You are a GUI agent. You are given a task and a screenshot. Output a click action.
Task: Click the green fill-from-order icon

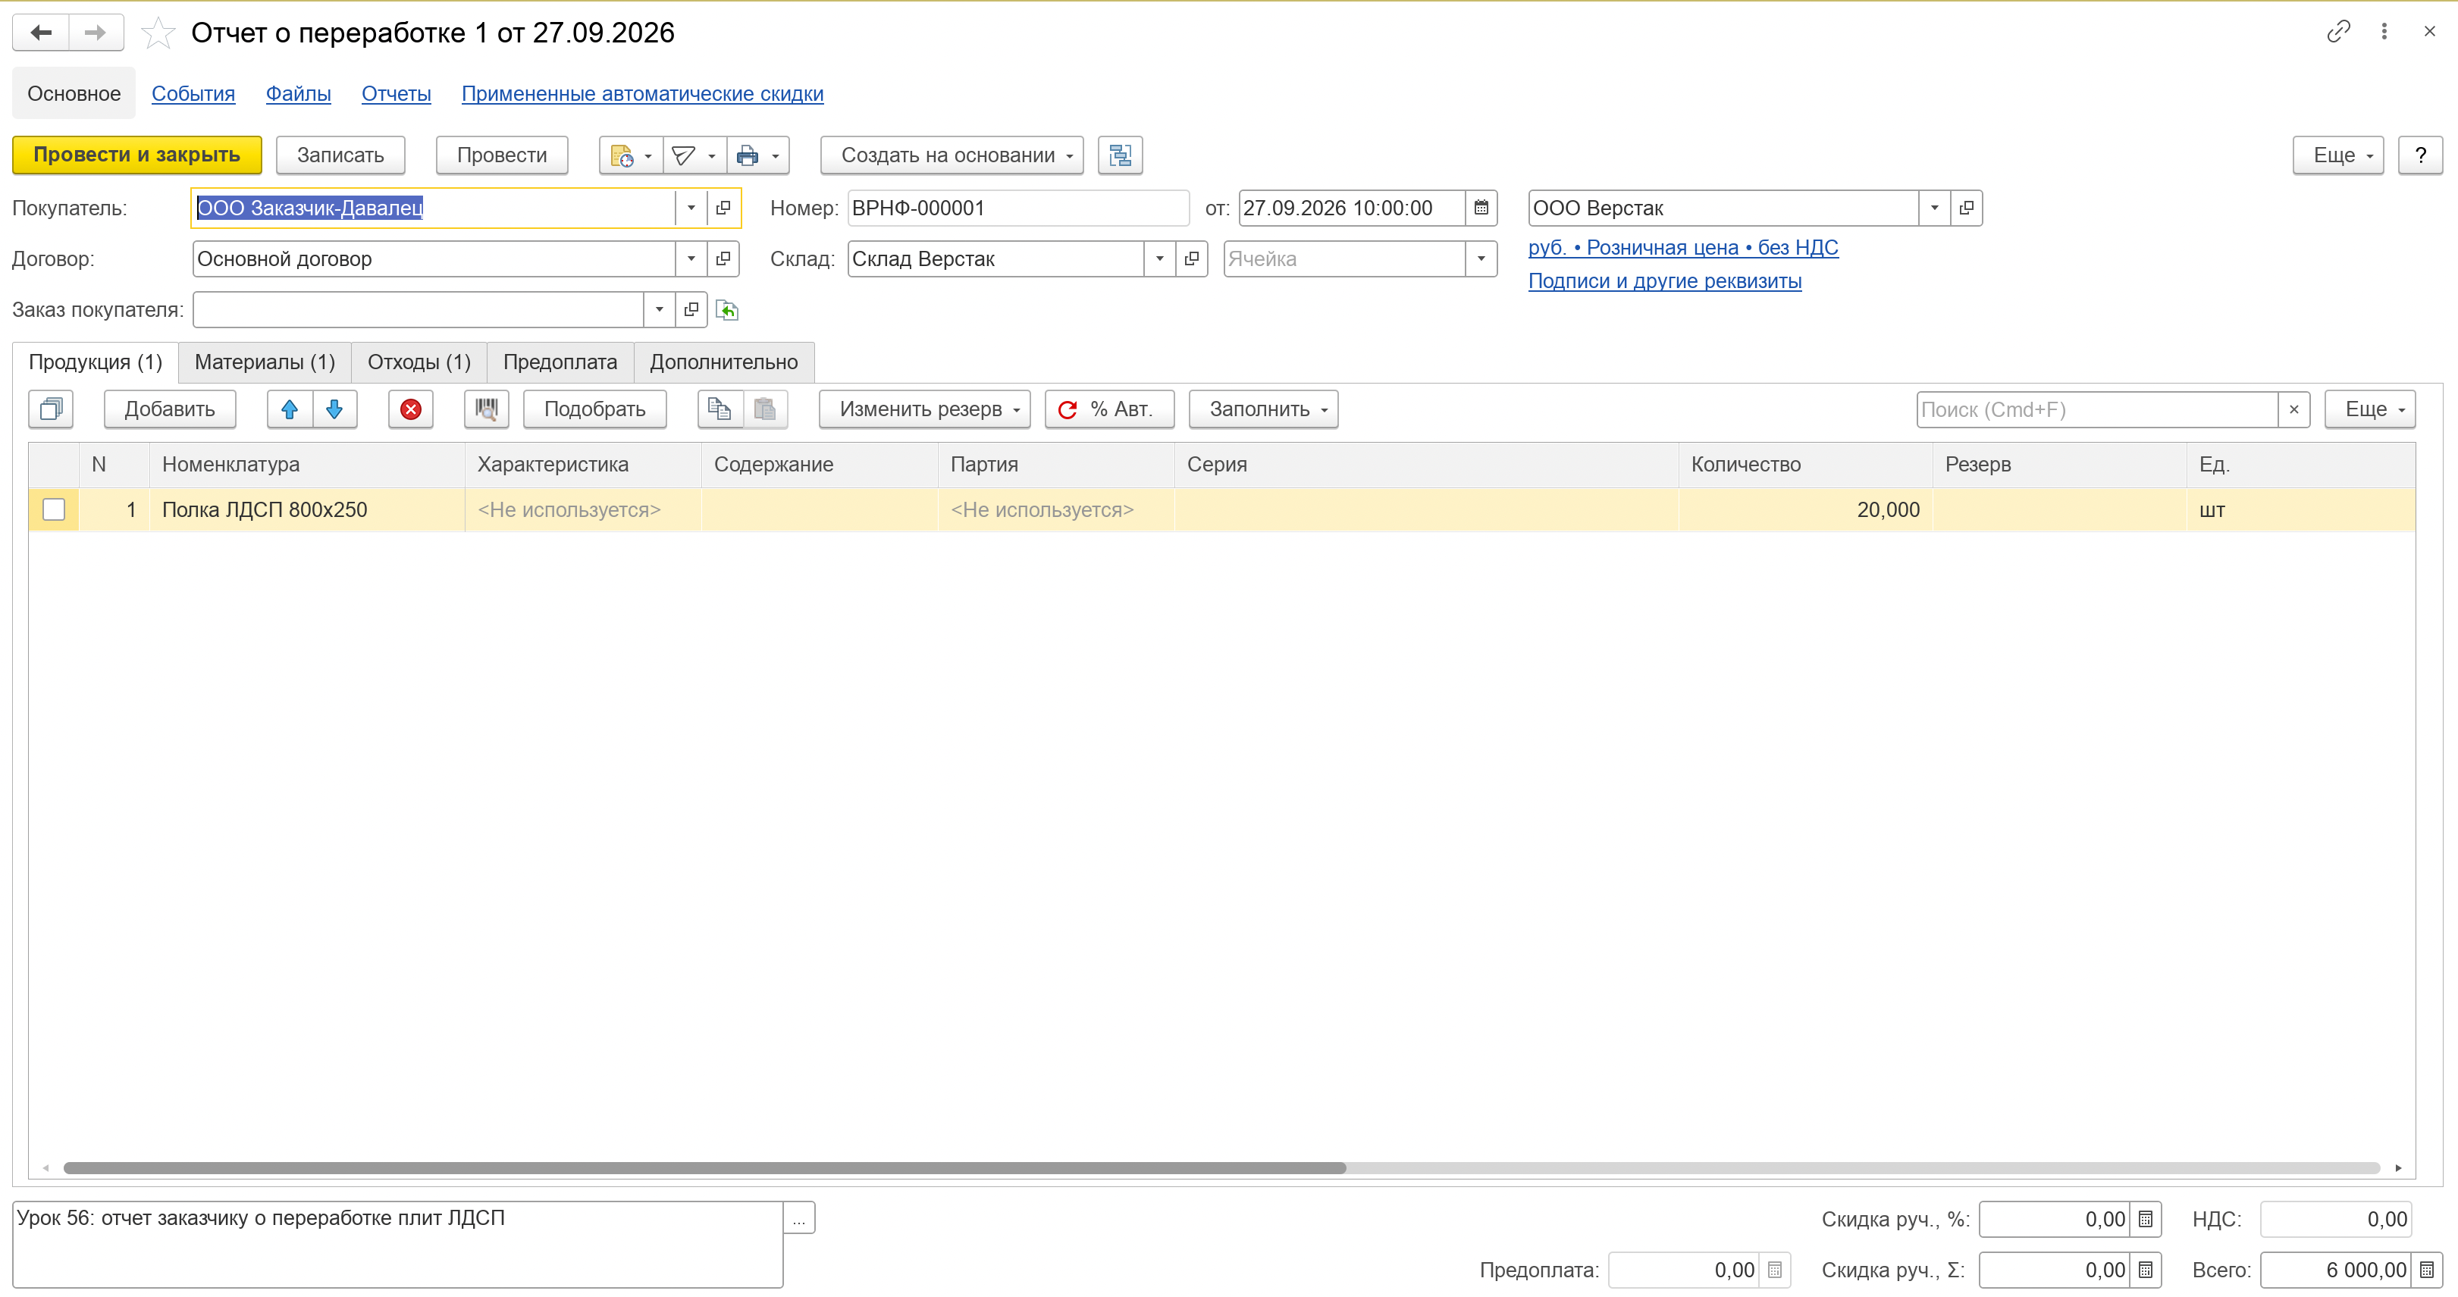727,310
